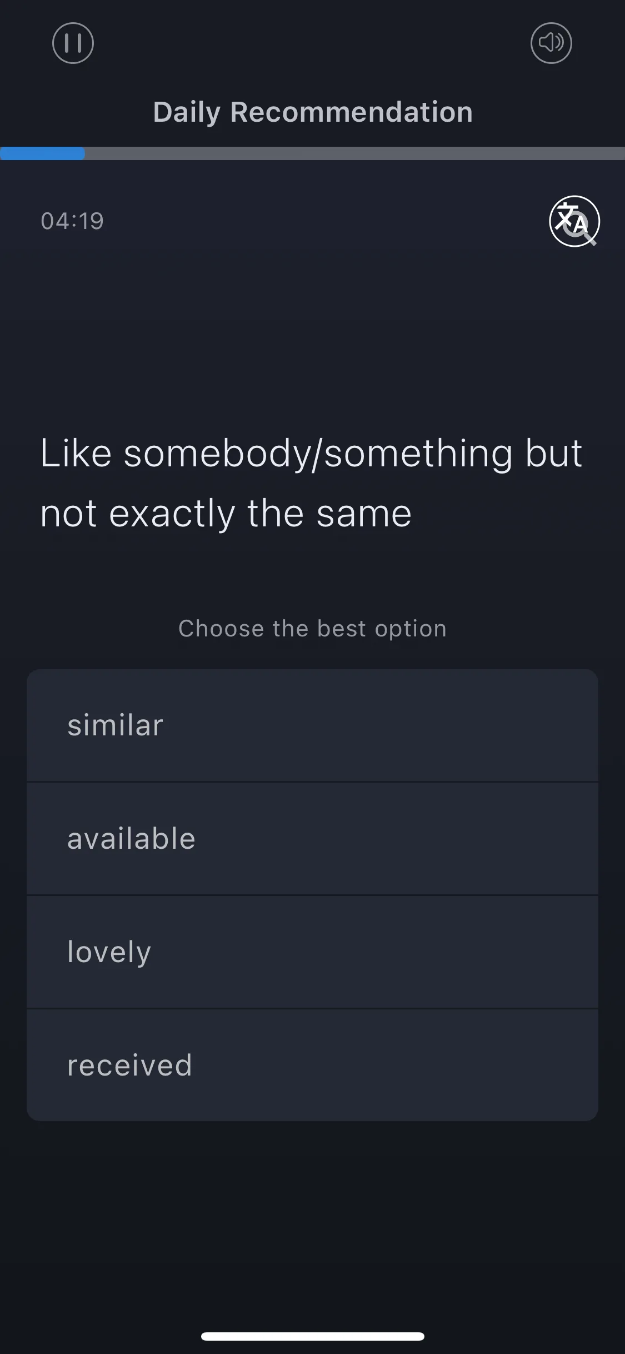Tap right side of 'available' row
Screen dimensions: 625x1354
[x=556, y=839]
